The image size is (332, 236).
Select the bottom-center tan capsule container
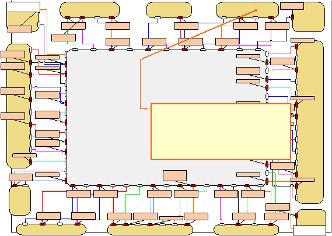pos(151,230)
